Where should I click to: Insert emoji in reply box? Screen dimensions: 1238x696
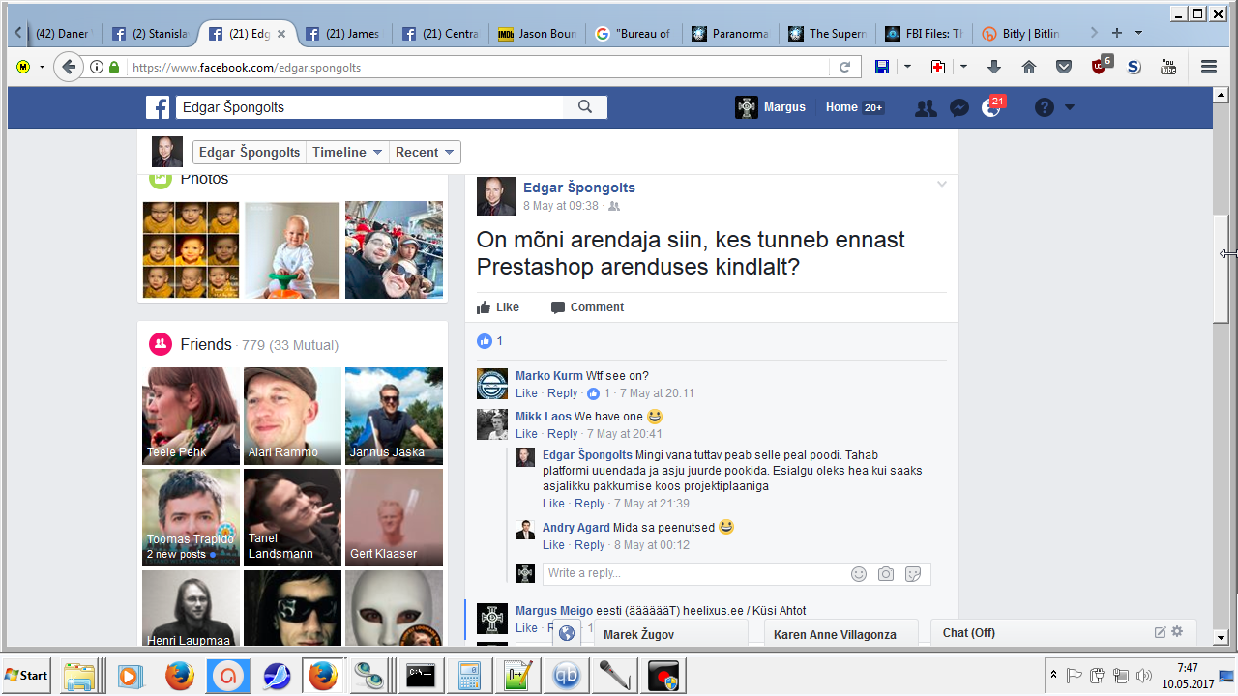tap(858, 574)
